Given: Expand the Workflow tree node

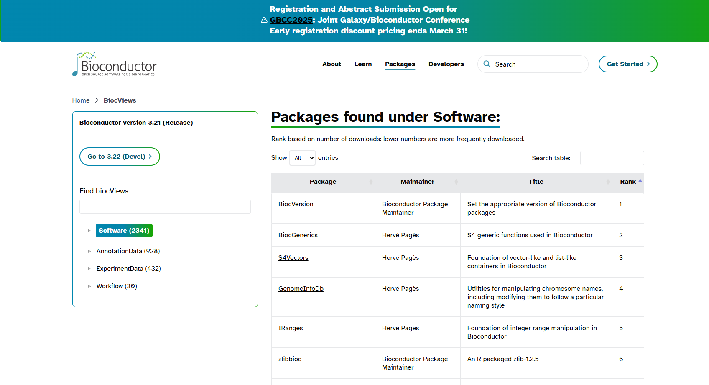Looking at the screenshot, I should coord(89,286).
